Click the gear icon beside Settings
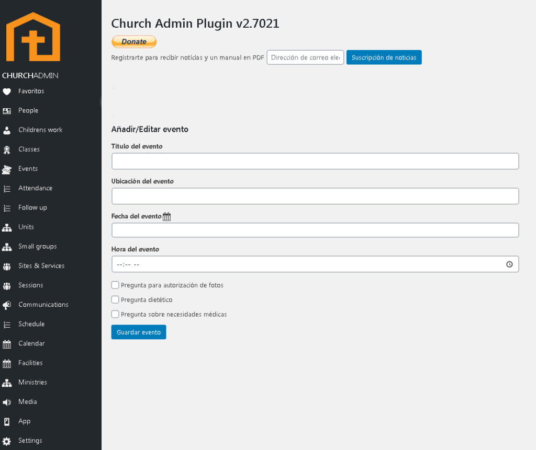Screen dimensions: 536x450 [7, 441]
